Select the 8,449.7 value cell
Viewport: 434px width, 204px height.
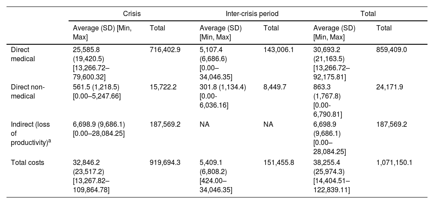click(x=275, y=87)
